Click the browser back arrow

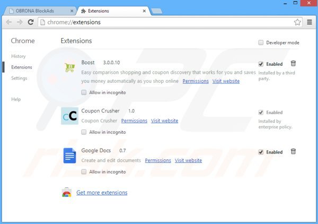[8, 22]
